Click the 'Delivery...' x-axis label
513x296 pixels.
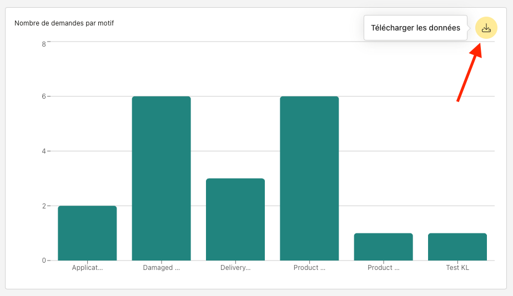[235, 268]
